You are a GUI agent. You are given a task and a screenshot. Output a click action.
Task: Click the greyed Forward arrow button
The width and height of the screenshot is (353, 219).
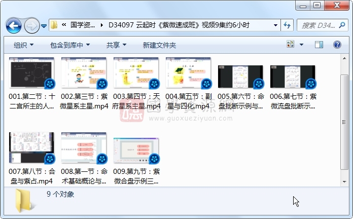click(x=31, y=26)
